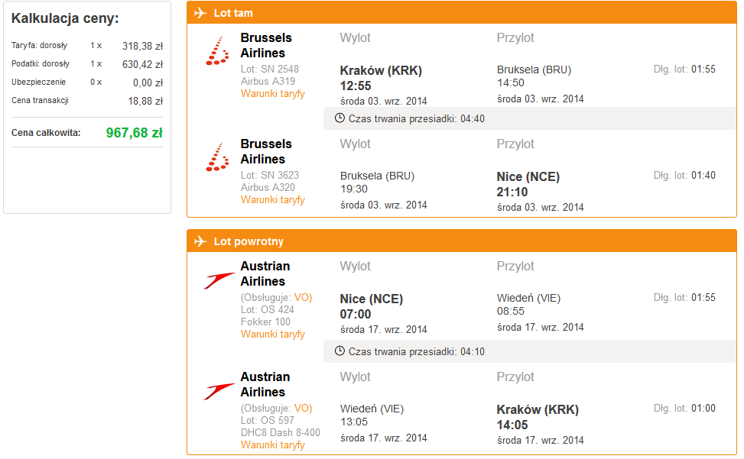Click VO operator link on flight OS 597
Image resolution: width=744 pixels, height=459 pixels.
302,409
